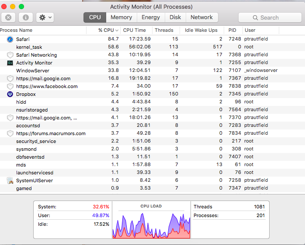
Task: Open the gear action menu dropdown
Action: click(x=45, y=18)
